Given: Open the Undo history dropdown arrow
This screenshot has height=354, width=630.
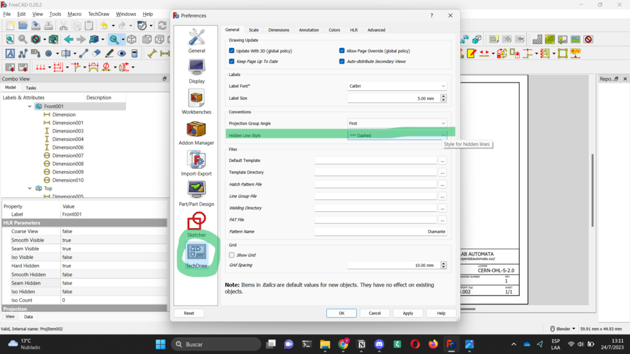Looking at the screenshot, I should pyautogui.click(x=114, y=26).
